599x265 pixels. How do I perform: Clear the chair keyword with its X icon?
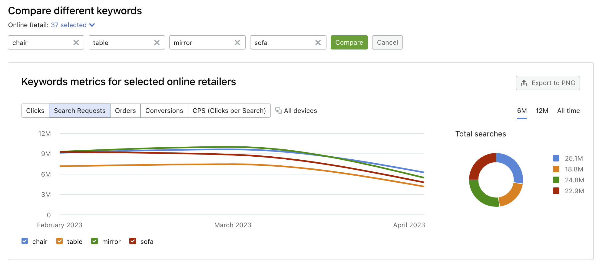[76, 43]
